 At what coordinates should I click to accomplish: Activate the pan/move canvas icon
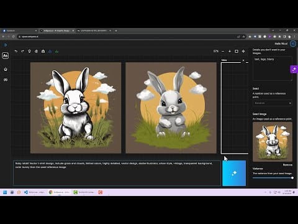[243, 51]
